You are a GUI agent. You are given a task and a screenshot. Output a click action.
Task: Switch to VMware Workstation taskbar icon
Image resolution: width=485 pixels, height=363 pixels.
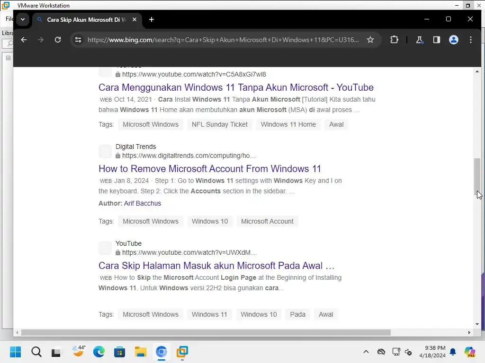tap(182, 352)
